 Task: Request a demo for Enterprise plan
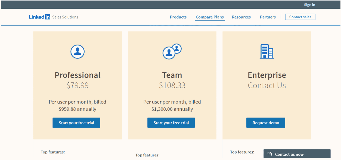(x=266, y=123)
